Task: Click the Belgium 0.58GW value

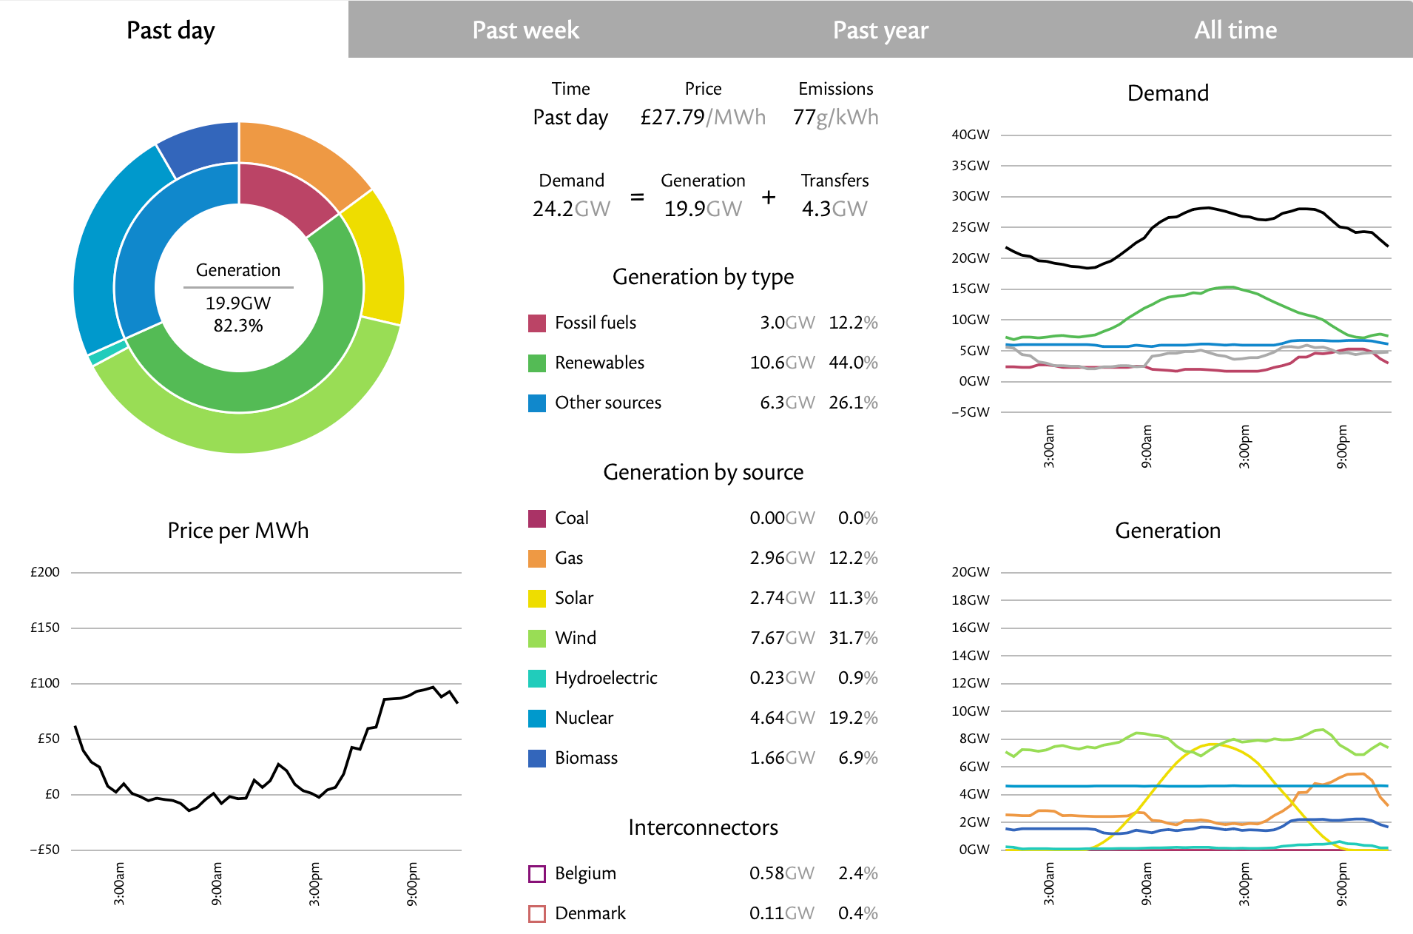Action: (782, 873)
